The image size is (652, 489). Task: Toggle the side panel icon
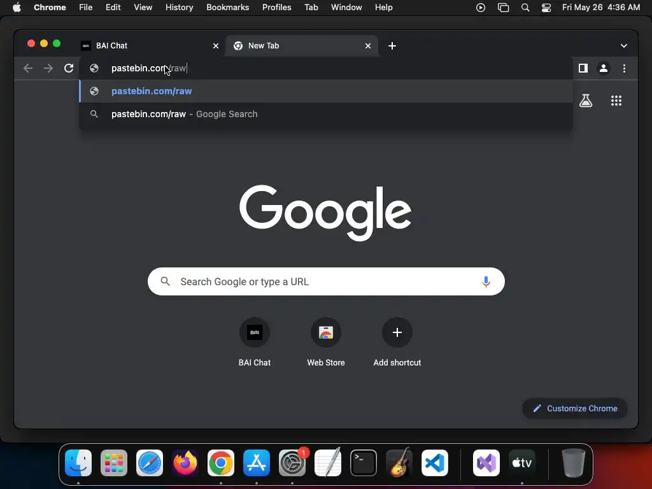tap(583, 68)
